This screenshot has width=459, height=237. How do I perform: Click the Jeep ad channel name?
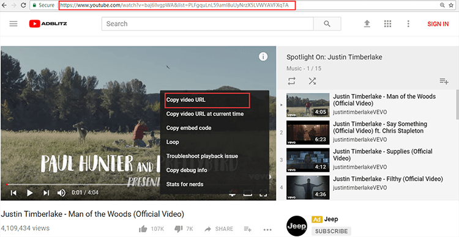pos(331,219)
